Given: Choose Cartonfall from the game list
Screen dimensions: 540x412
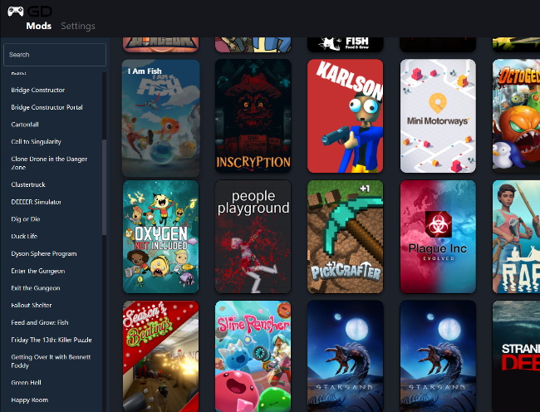Looking at the screenshot, I should [x=25, y=125].
